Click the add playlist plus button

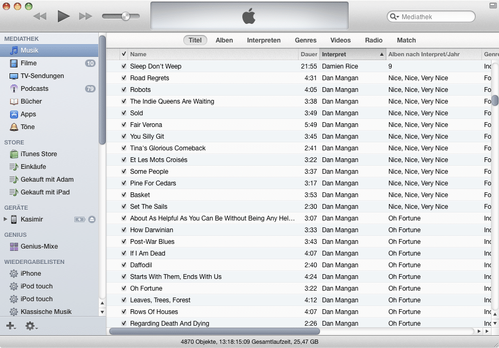click(x=11, y=326)
